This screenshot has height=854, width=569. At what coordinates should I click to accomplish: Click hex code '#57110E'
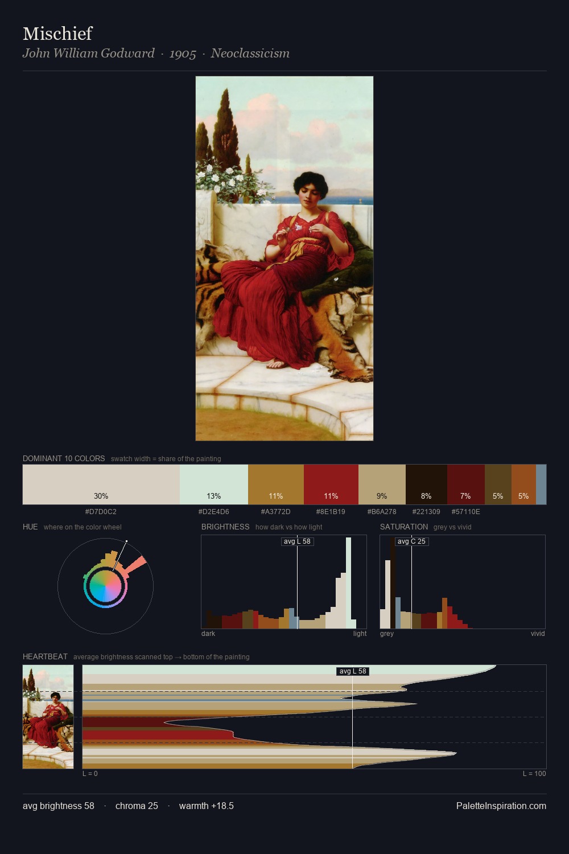pyautogui.click(x=466, y=512)
